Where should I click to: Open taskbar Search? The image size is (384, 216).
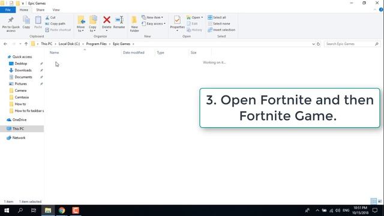pos(20,211)
